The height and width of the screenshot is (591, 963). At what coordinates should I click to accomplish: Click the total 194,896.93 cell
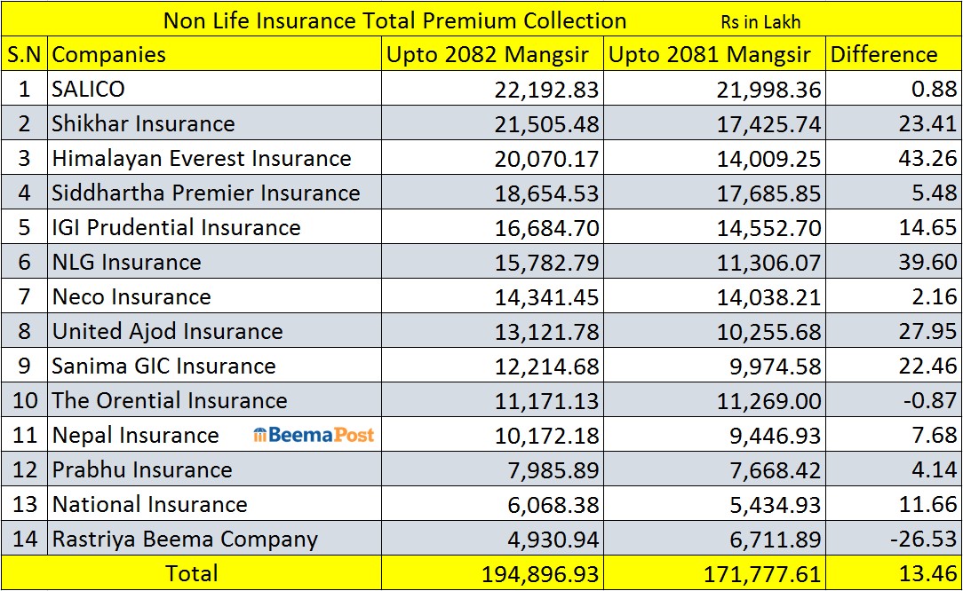pyautogui.click(x=540, y=573)
